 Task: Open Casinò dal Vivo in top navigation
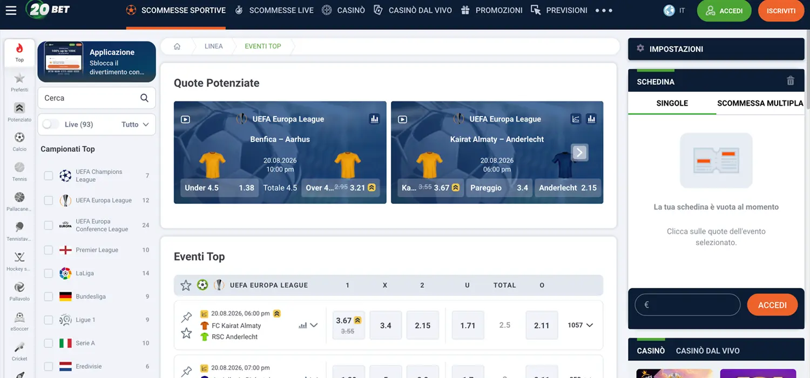pyautogui.click(x=413, y=10)
